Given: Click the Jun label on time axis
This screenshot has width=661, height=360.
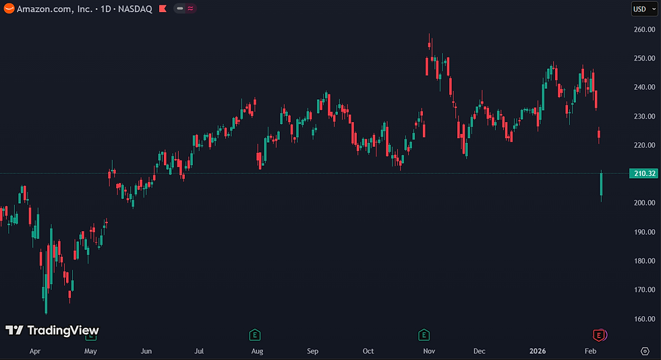Looking at the screenshot, I should coord(146,351).
